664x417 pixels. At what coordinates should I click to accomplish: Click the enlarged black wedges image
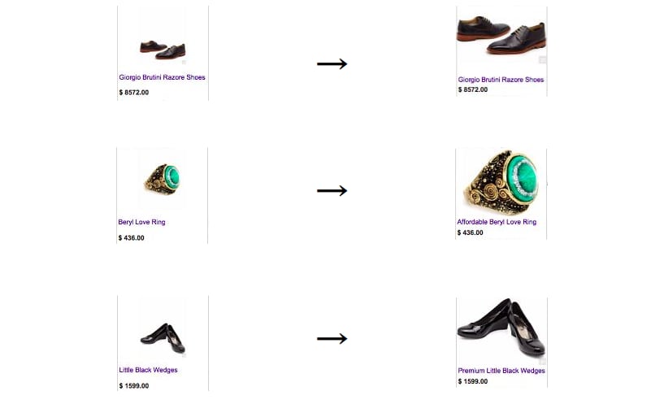click(x=501, y=327)
